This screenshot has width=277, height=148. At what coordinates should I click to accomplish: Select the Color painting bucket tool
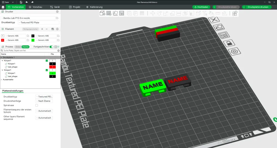point(211,13)
